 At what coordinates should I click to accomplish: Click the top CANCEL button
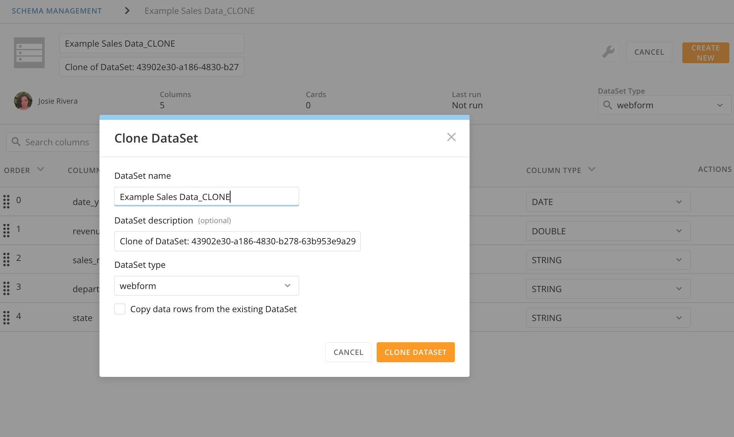tap(649, 52)
